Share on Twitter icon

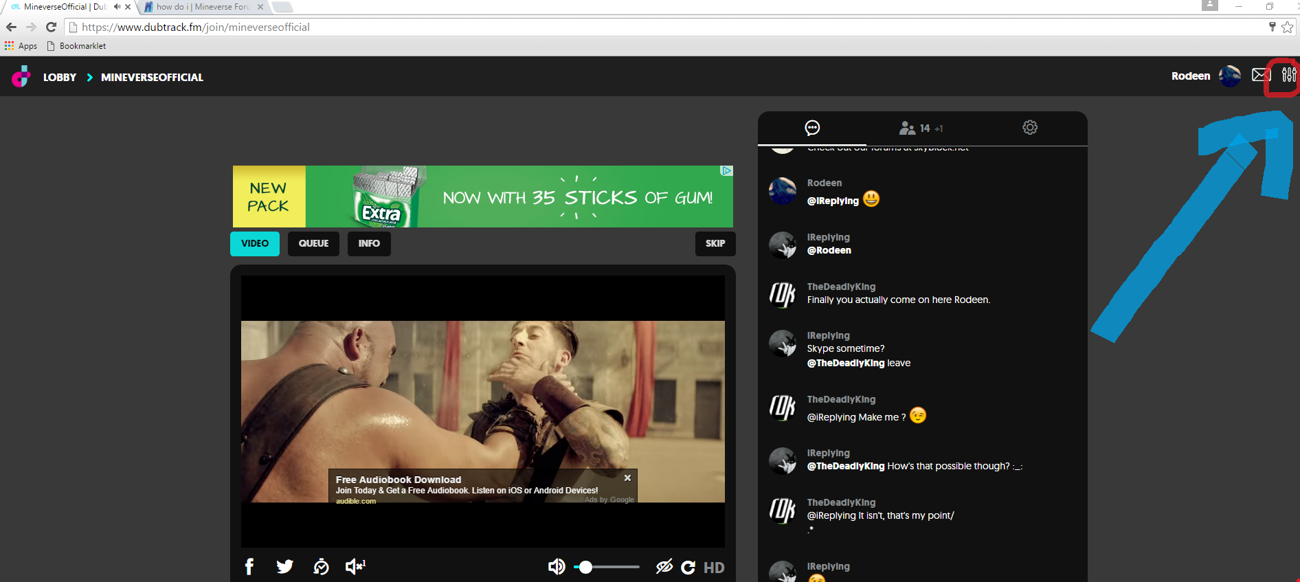(x=284, y=566)
